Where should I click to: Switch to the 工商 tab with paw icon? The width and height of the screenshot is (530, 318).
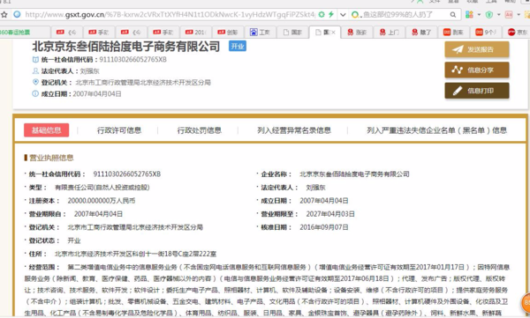click(x=260, y=33)
